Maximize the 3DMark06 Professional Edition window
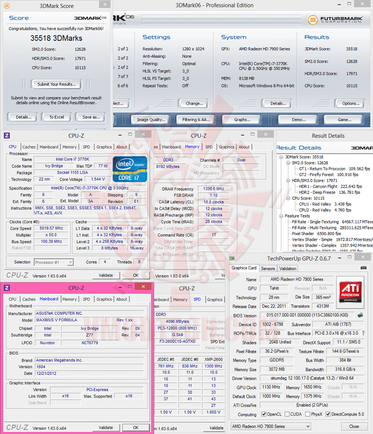The width and height of the screenshot is (373, 434). click(349, 4)
